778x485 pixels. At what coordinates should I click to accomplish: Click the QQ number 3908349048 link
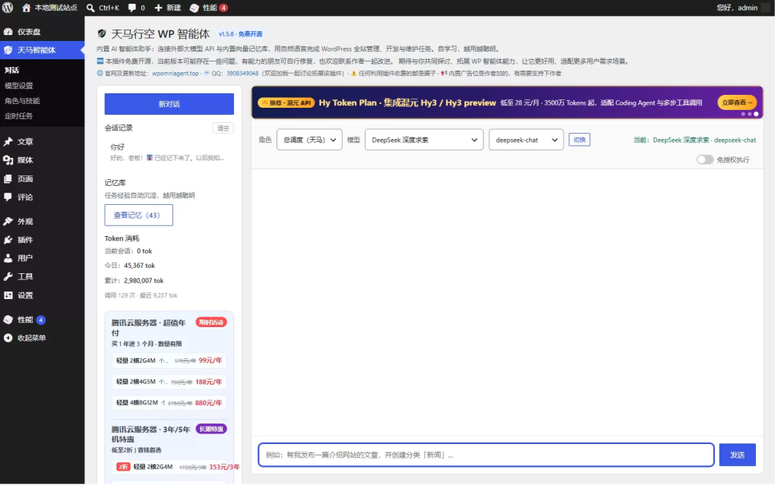pos(243,74)
